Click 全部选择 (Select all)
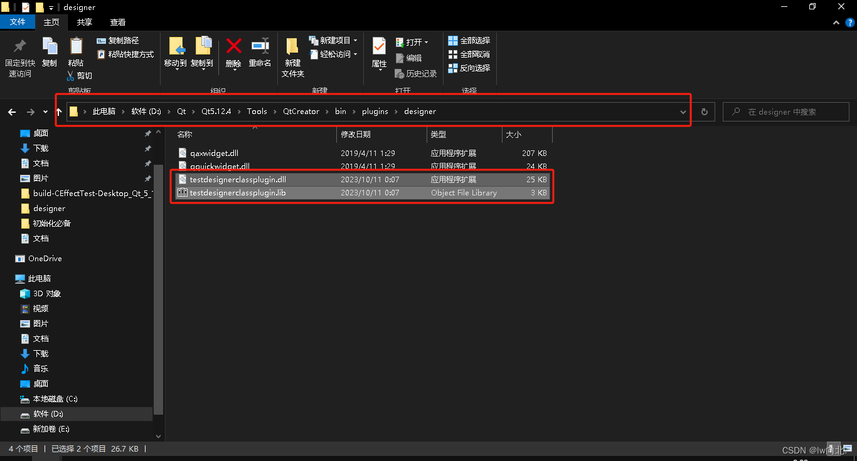The height and width of the screenshot is (461, 857). click(x=469, y=41)
